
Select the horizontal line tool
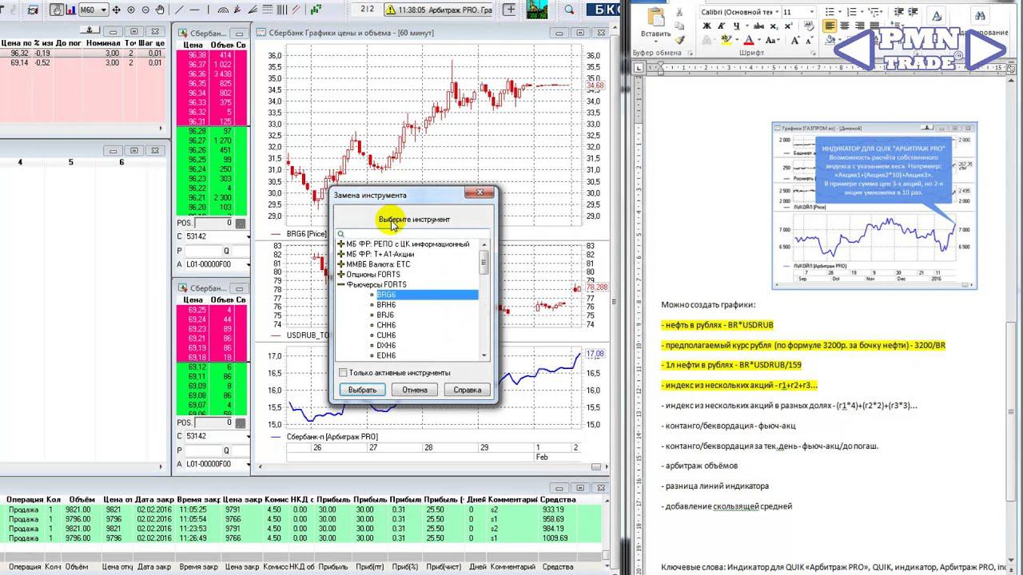coord(196,10)
